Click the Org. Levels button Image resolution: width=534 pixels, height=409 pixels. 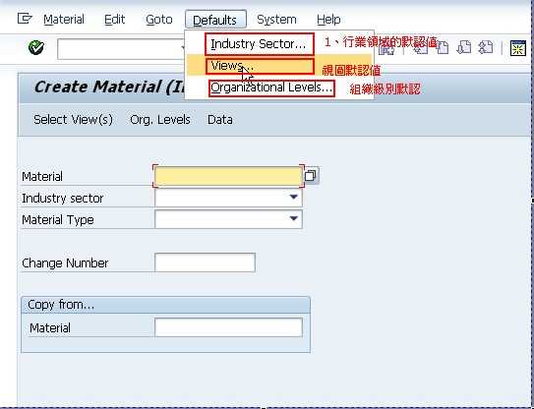click(160, 120)
